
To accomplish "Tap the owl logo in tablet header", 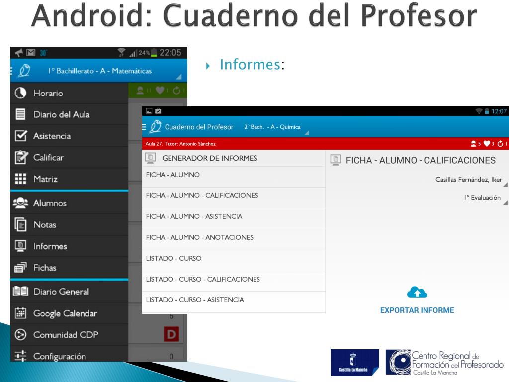I will point(156,127).
